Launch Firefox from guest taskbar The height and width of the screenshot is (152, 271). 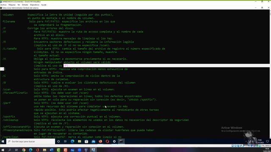point(100,141)
